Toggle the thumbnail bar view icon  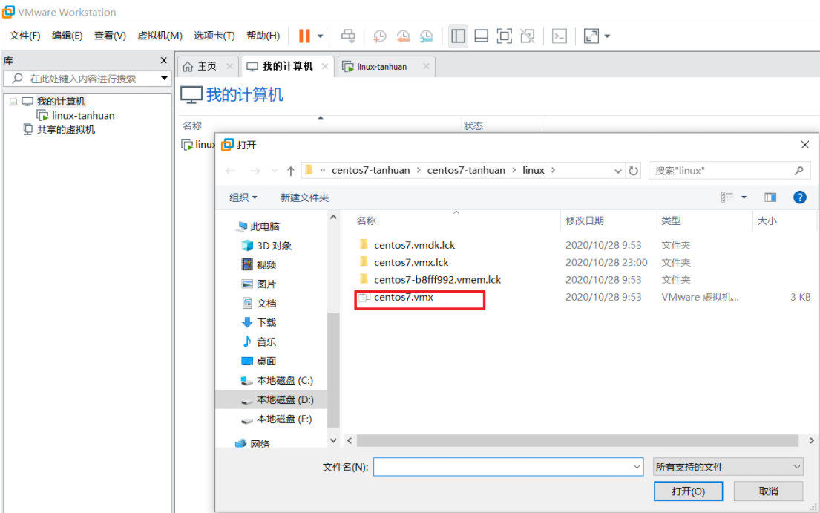tap(481, 36)
